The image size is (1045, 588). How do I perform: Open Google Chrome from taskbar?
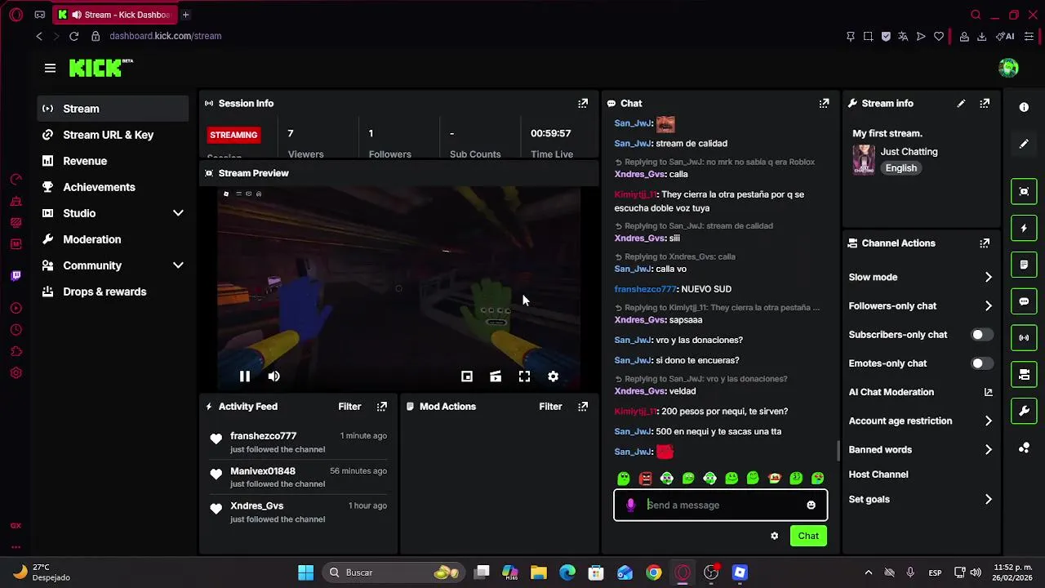click(653, 572)
